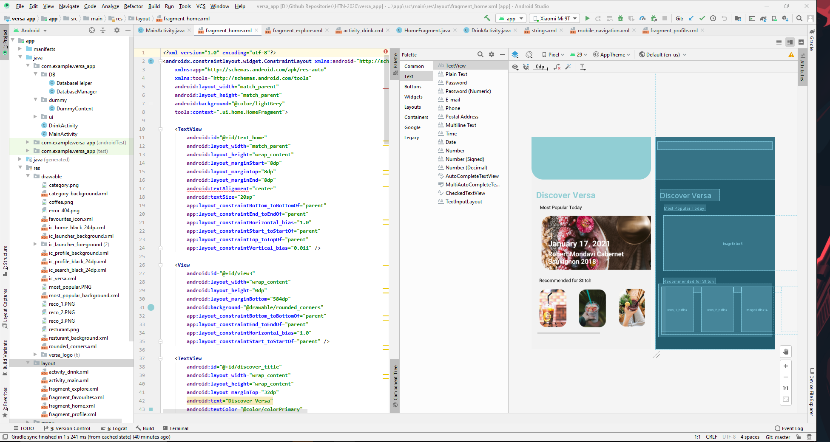830x442 pixels.
Task: Toggle view options eye icon in designer
Action: 515,67
